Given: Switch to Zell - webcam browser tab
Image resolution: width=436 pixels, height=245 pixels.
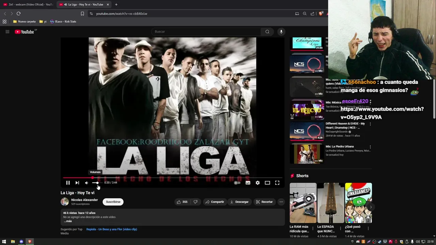Looking at the screenshot, I should [28, 4].
